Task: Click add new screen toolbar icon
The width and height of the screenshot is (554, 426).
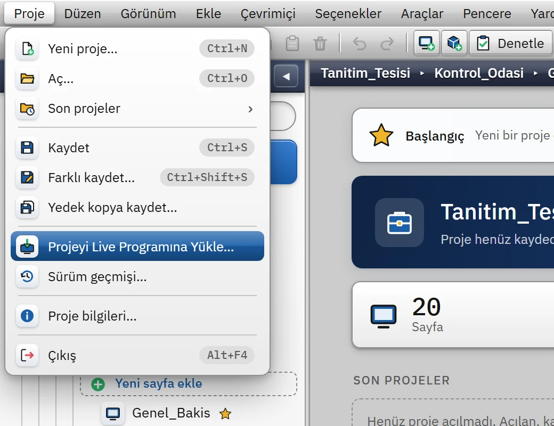Action: [x=427, y=43]
